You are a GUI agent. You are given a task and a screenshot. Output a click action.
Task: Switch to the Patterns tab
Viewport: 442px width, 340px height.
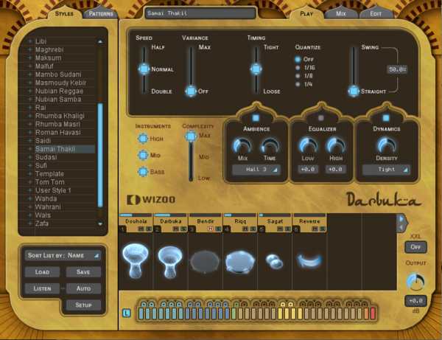pyautogui.click(x=100, y=13)
